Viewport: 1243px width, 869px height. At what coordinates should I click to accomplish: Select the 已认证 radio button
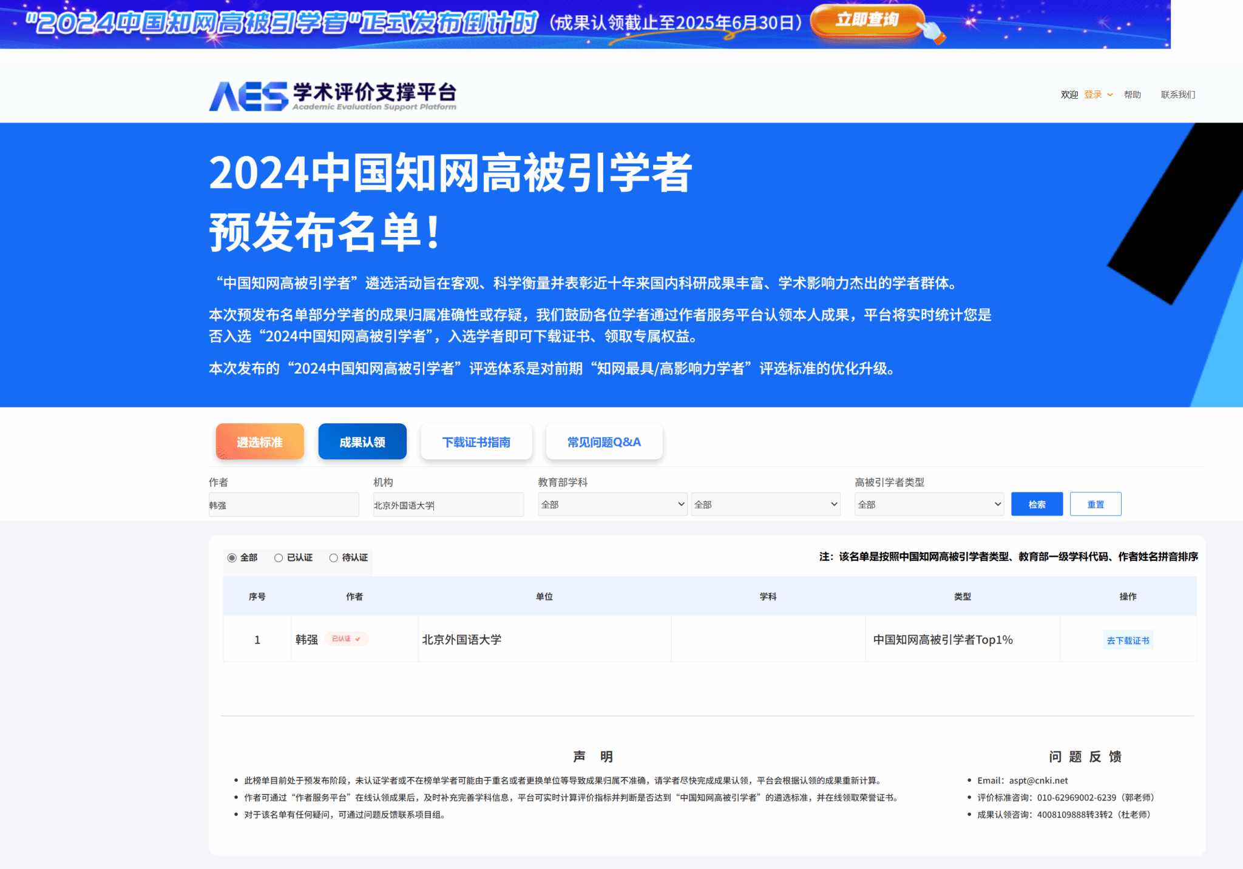(279, 558)
